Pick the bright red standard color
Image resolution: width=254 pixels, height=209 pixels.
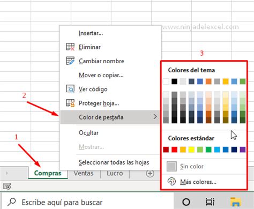pos(175,150)
